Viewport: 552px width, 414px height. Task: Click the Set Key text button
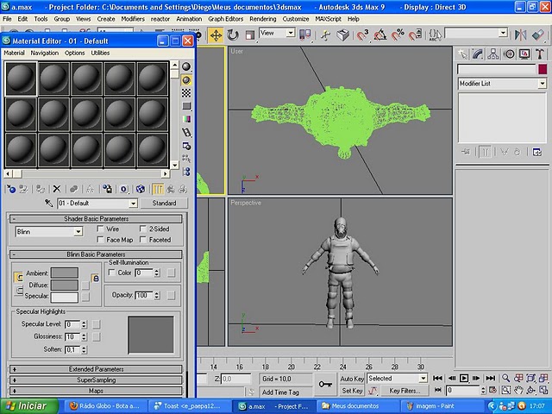(352, 391)
